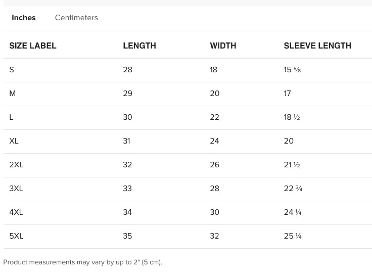The image size is (372, 275).
Task: Click the 15 ⅝ sleeve length value
Action: point(292,70)
